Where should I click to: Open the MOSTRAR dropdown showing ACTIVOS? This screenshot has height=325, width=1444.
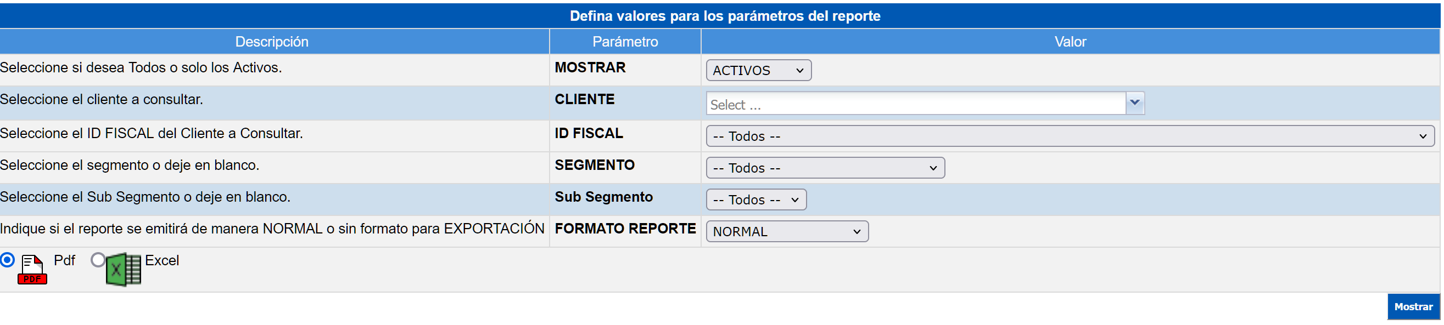[x=758, y=71]
